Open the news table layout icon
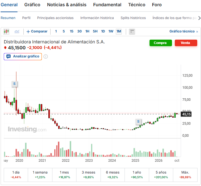201x186 pixels. coord(132,32)
